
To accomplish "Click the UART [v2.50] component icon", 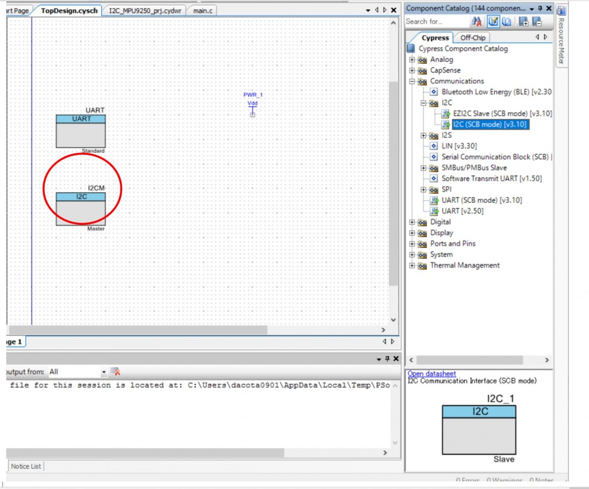I will point(434,211).
